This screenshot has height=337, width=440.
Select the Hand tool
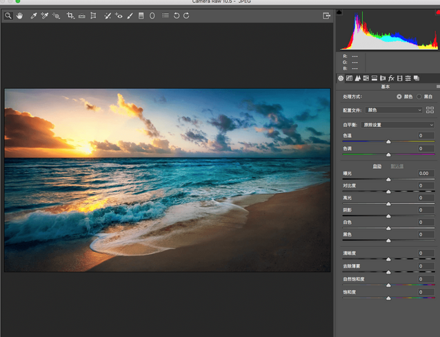[x=19, y=16]
